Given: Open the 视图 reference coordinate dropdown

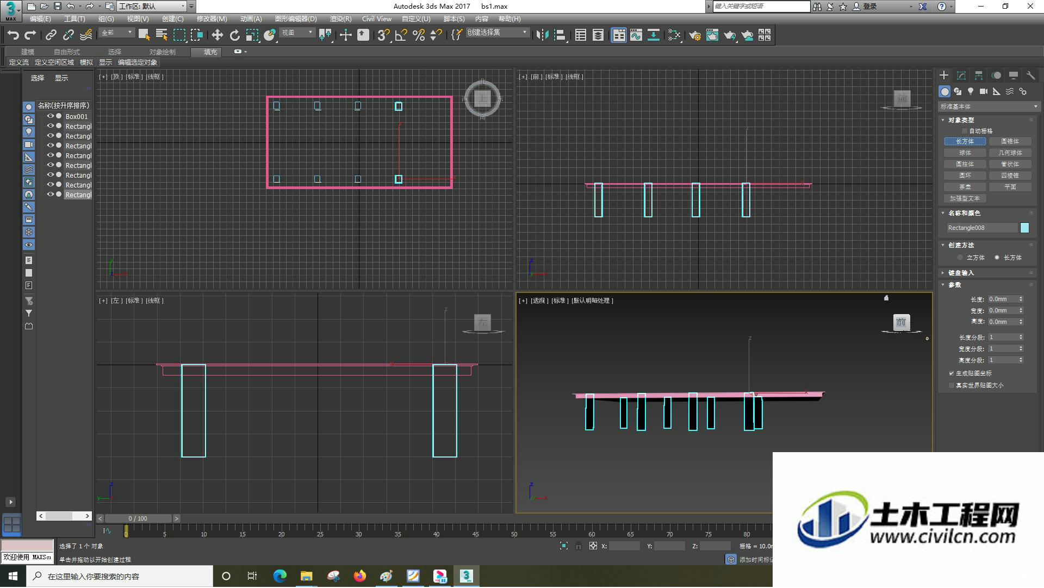Looking at the screenshot, I should coord(297,33).
